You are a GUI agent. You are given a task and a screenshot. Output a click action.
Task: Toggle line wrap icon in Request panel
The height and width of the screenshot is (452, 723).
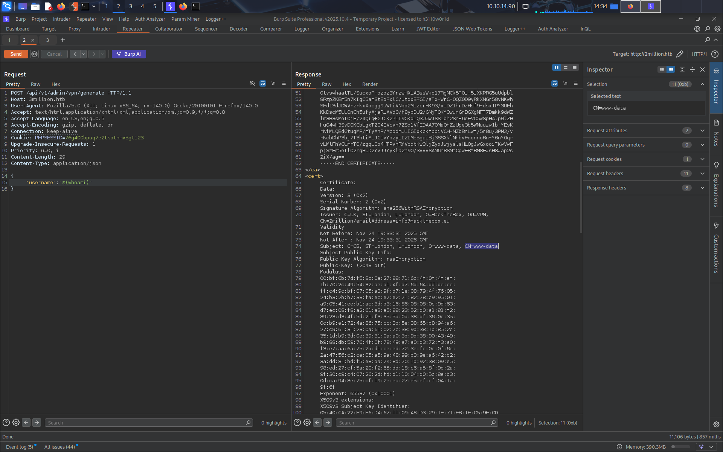(x=263, y=83)
